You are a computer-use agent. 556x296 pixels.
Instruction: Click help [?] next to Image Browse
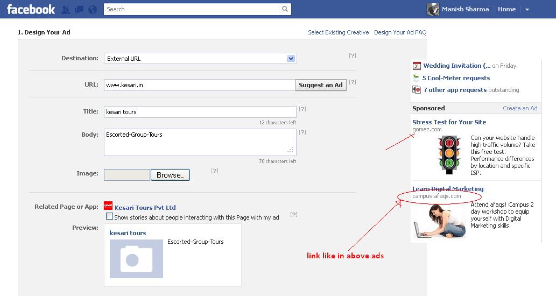(x=215, y=171)
